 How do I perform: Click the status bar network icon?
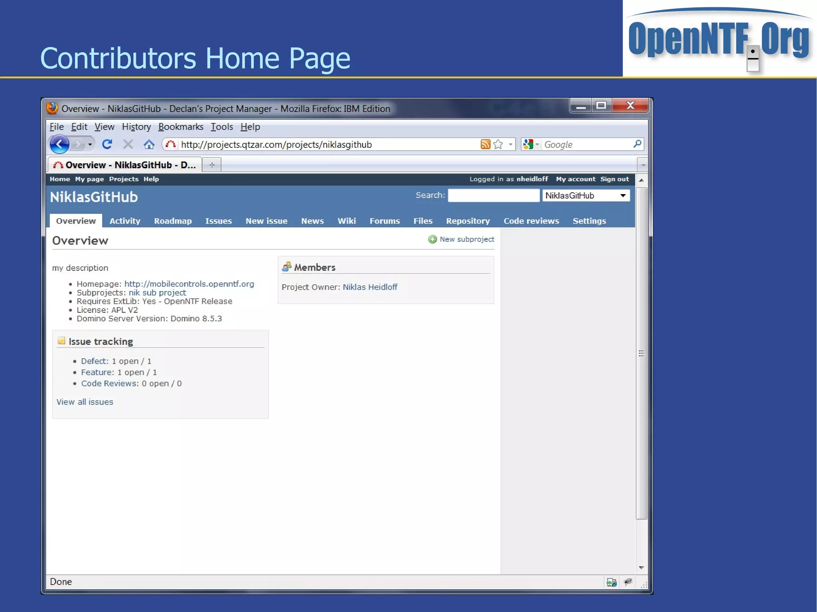pyautogui.click(x=612, y=582)
